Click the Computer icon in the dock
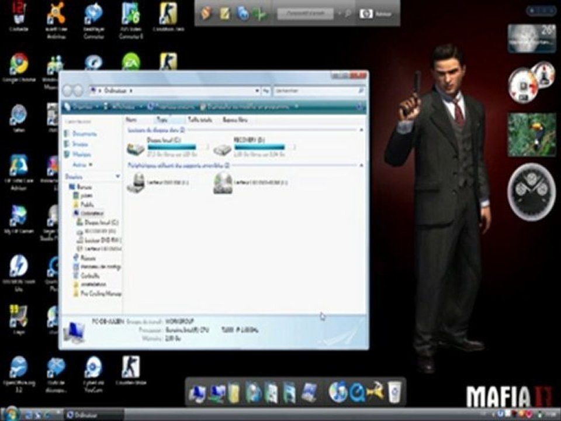The width and height of the screenshot is (561, 421). [197, 393]
